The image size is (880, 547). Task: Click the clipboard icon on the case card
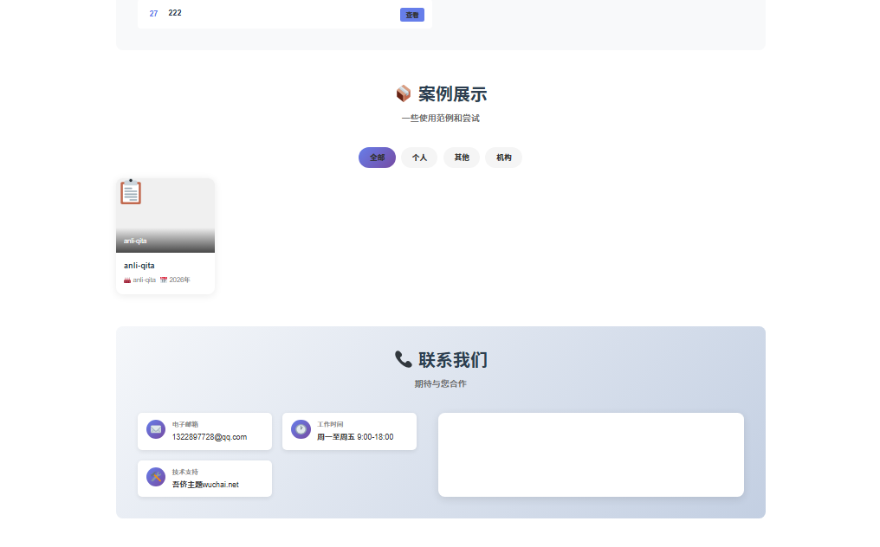[x=131, y=192]
